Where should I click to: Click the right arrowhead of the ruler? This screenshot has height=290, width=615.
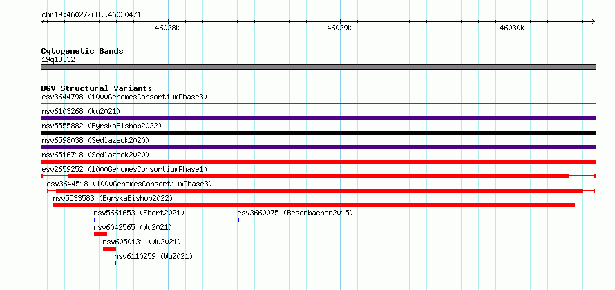click(x=594, y=21)
